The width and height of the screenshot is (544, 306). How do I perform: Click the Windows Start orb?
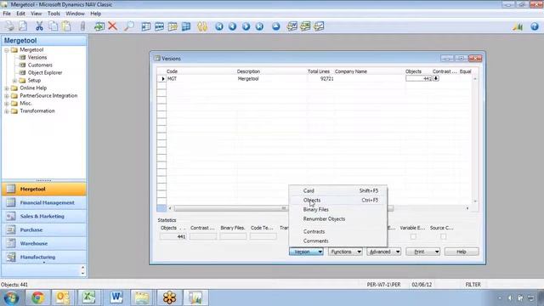11,297
